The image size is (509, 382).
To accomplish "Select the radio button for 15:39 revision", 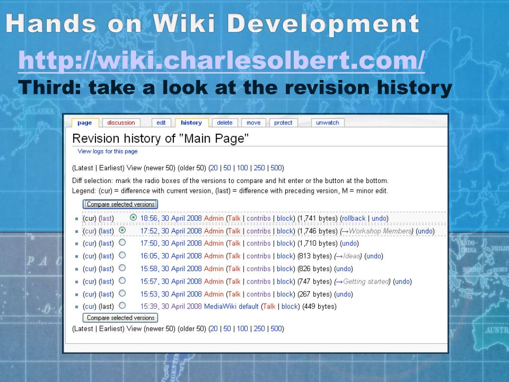I will point(122,305).
